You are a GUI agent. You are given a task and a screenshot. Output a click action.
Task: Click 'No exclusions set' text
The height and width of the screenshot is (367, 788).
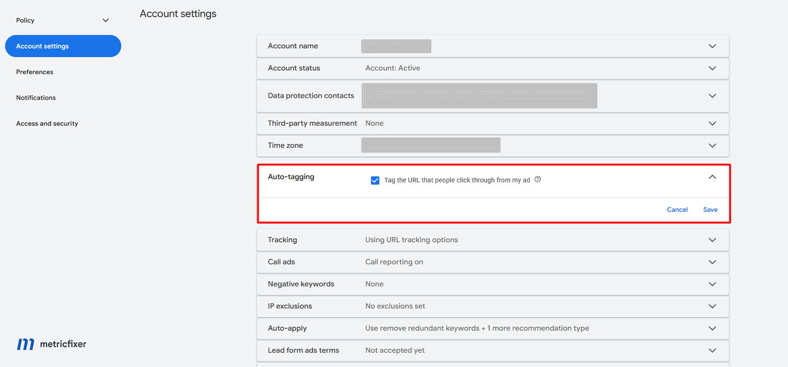395,306
